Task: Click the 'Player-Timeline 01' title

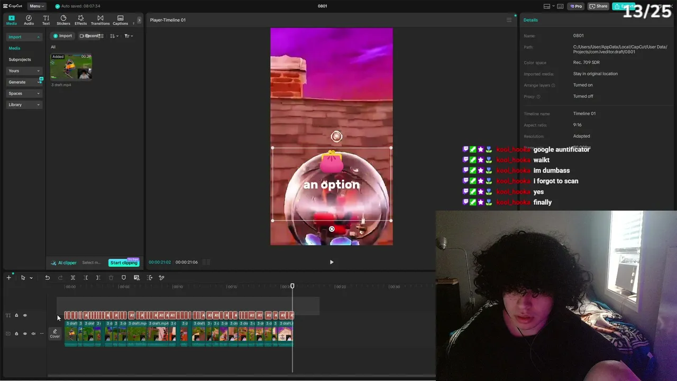Action: (x=168, y=20)
